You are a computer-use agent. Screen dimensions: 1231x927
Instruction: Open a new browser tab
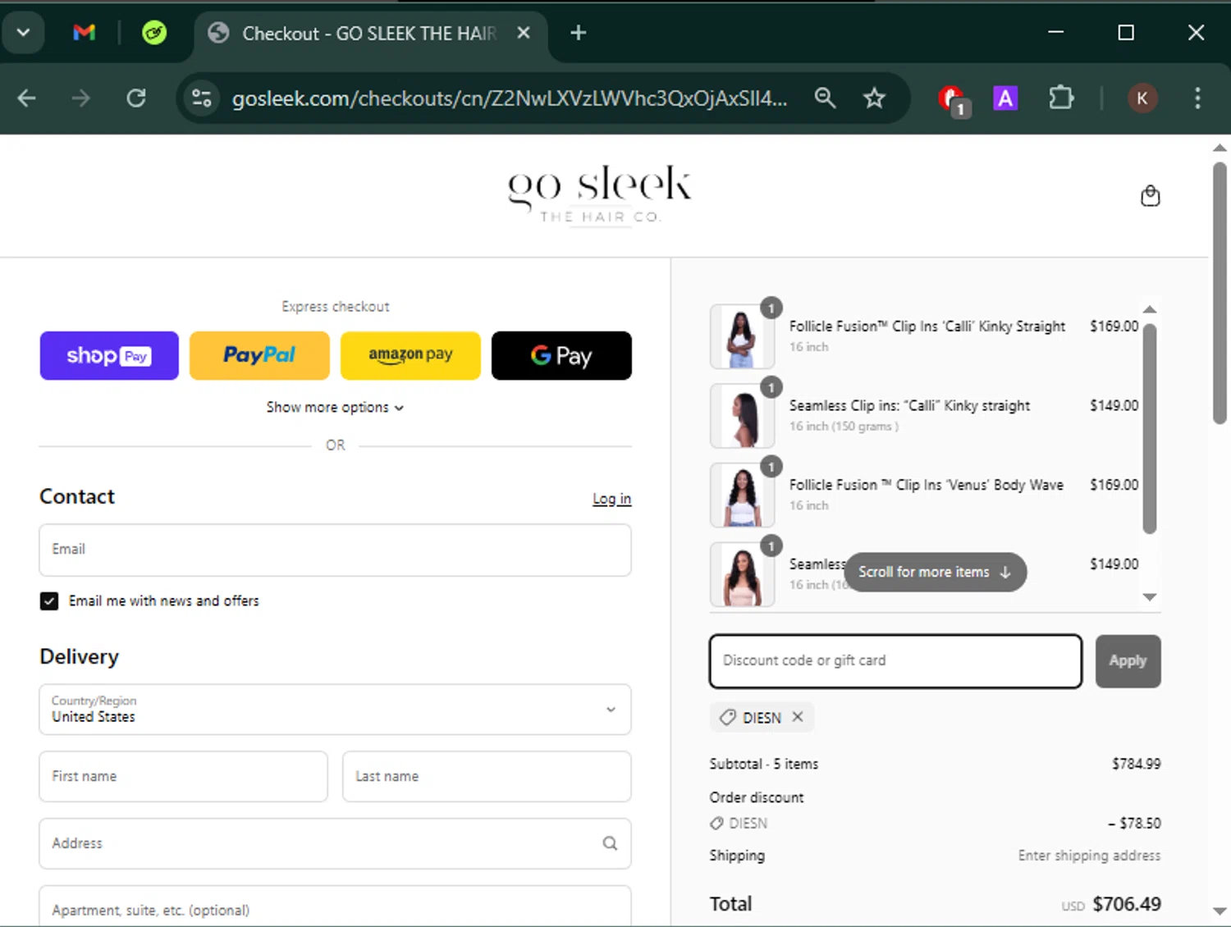579,33
